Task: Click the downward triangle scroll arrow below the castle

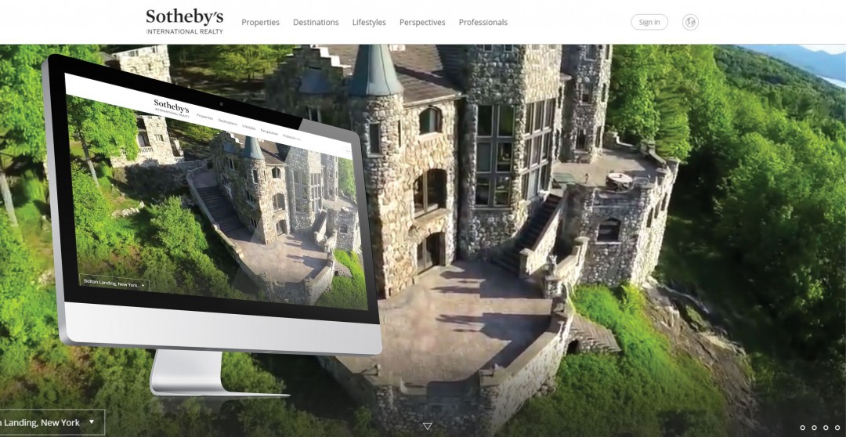Action: click(x=428, y=426)
